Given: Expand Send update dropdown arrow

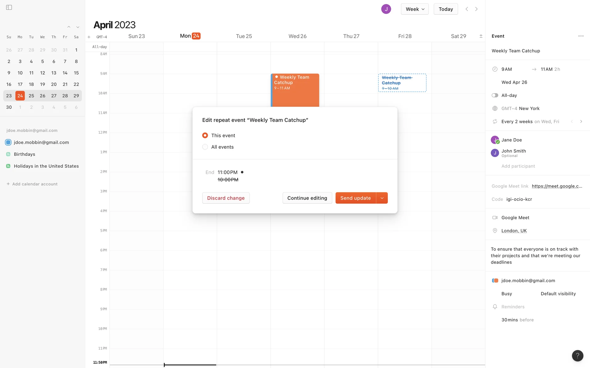Looking at the screenshot, I should (x=382, y=198).
